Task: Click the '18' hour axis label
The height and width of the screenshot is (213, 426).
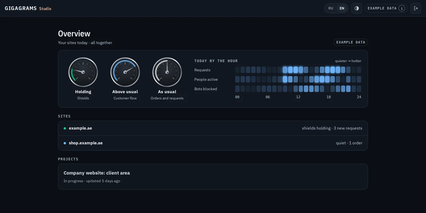Action: click(x=329, y=97)
